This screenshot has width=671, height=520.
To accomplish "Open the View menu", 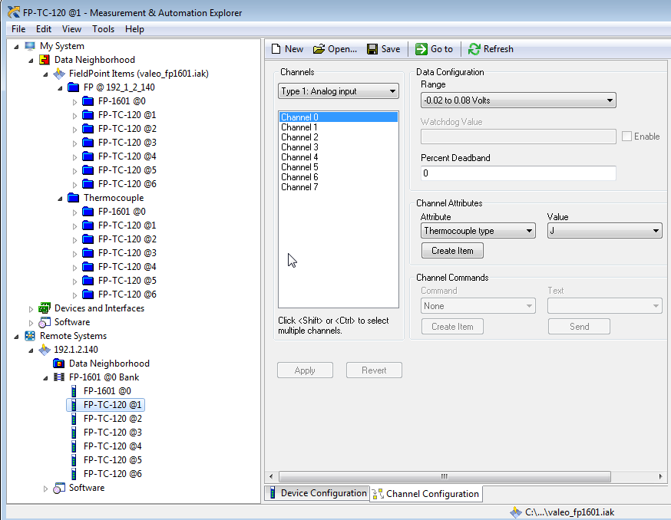I will click(71, 29).
